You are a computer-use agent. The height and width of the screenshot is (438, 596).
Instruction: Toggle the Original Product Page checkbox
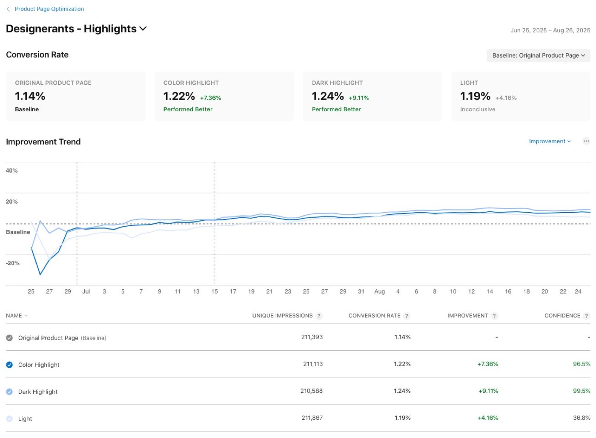(x=9, y=338)
